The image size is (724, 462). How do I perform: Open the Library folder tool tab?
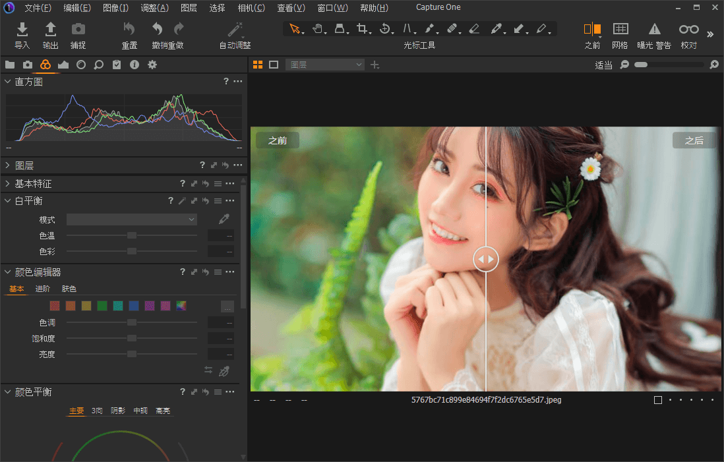click(x=10, y=65)
